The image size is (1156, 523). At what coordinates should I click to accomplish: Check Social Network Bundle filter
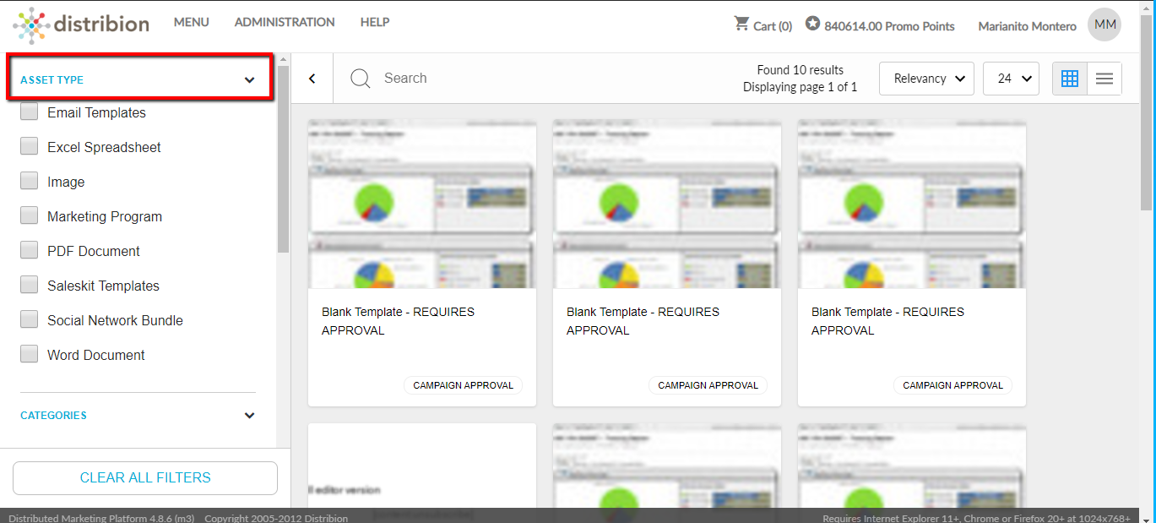[x=30, y=319]
